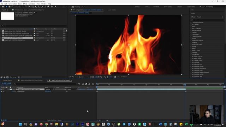226x127 pixels.
Task: Select the Rectangle shape tool
Action: point(32,7)
